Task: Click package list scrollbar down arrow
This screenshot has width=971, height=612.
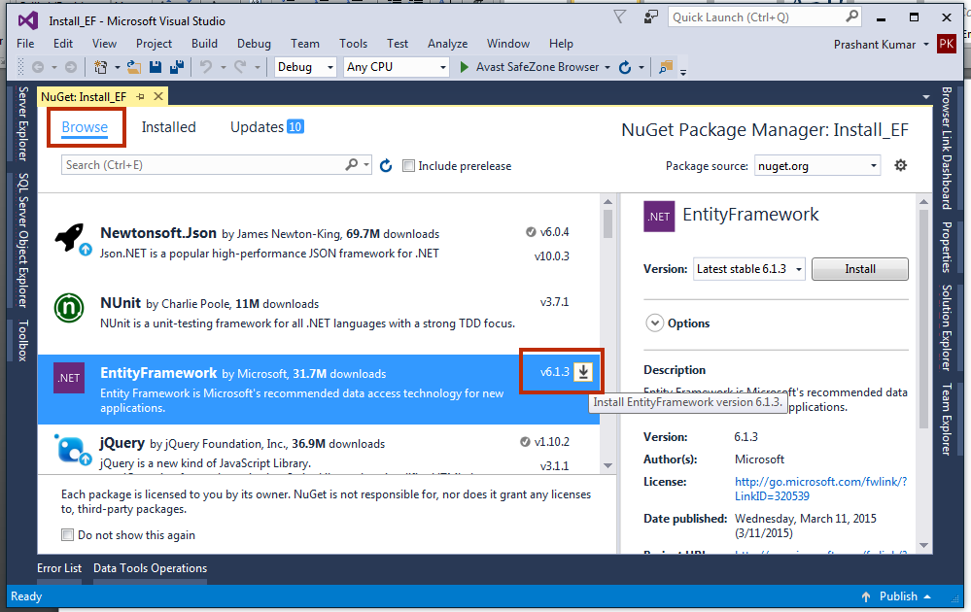Action: (607, 466)
